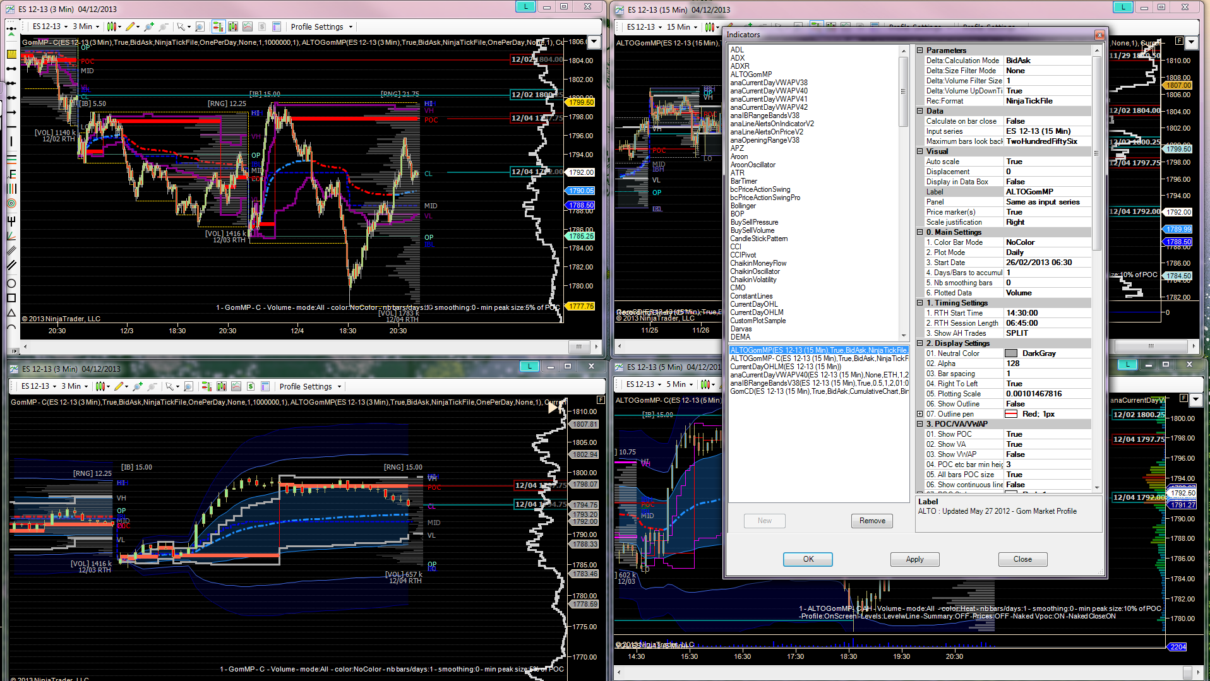Select the arc drawing tool
Screen dimensions: 1210x681
point(11,328)
